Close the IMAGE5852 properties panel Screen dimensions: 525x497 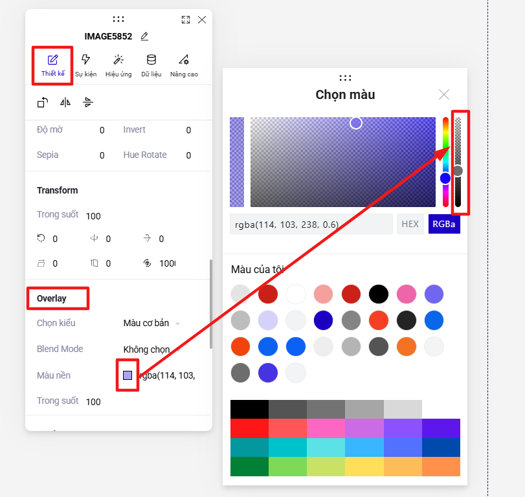click(202, 20)
